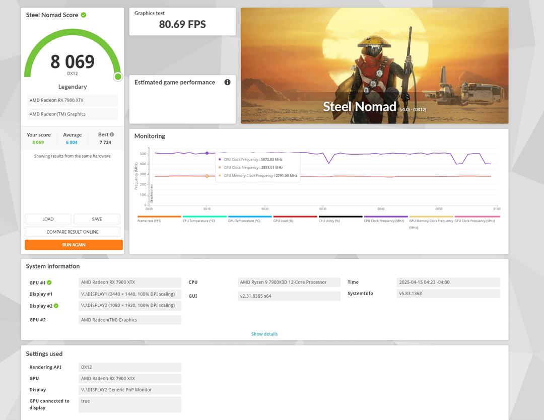The image size is (544, 420).
Task: Click the Steel Nomad banner image
Action: point(374,65)
